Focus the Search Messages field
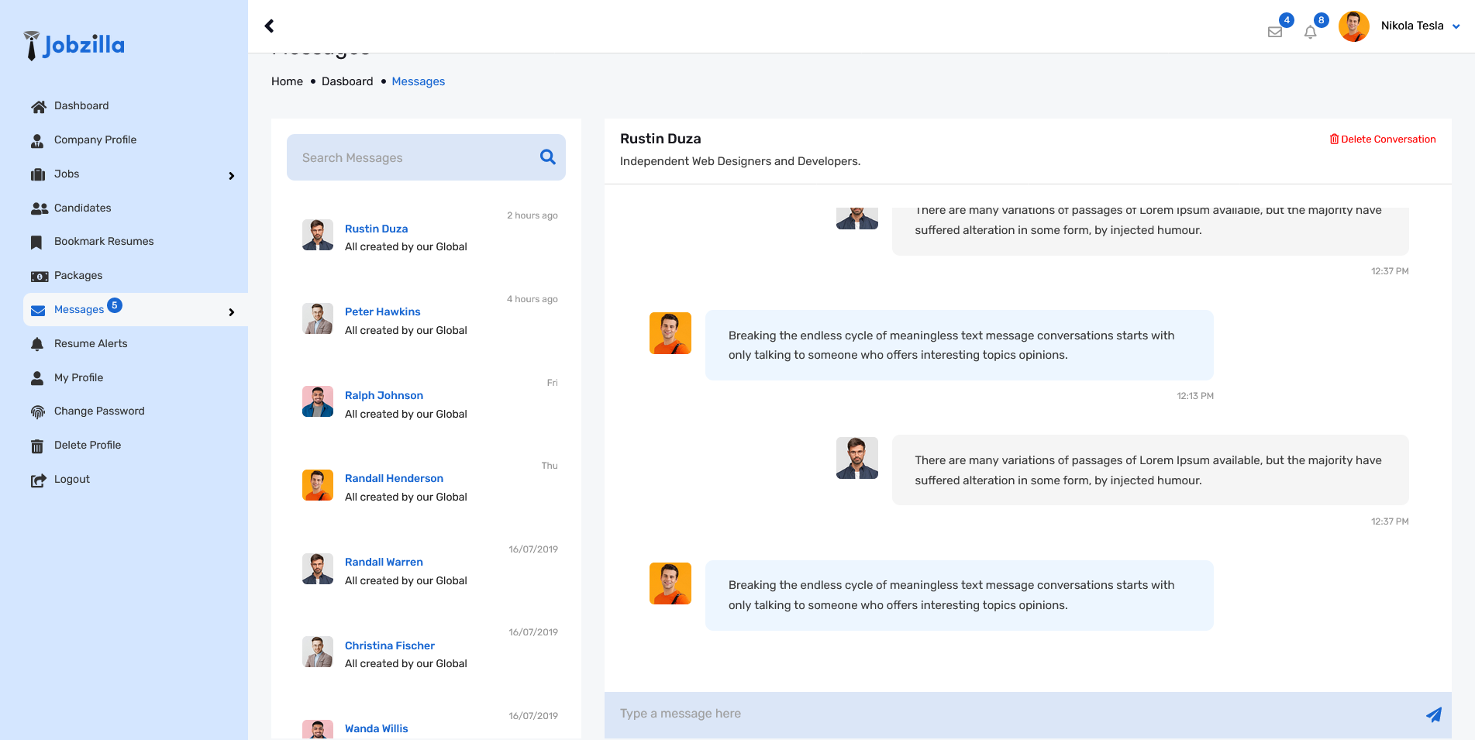Viewport: 1475px width, 740px height. point(426,157)
